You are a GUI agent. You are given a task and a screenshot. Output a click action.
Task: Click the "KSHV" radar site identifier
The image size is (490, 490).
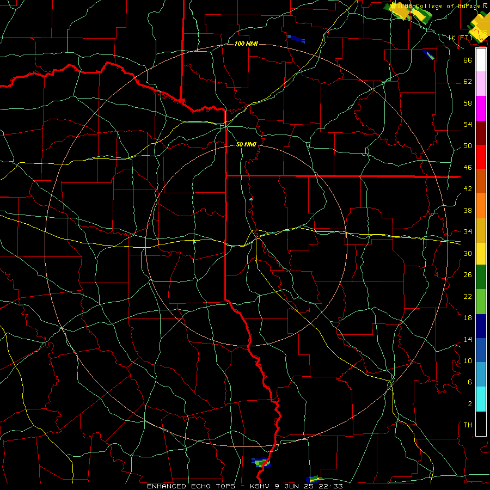261,486
